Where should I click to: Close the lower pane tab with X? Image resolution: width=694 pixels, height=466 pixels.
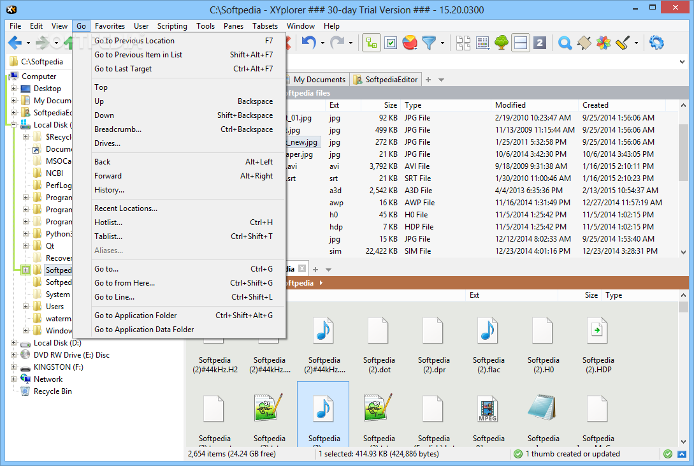pos(302,268)
